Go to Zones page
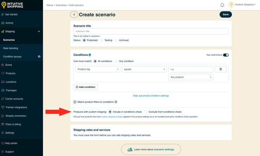260x156 pixels. (9, 65)
